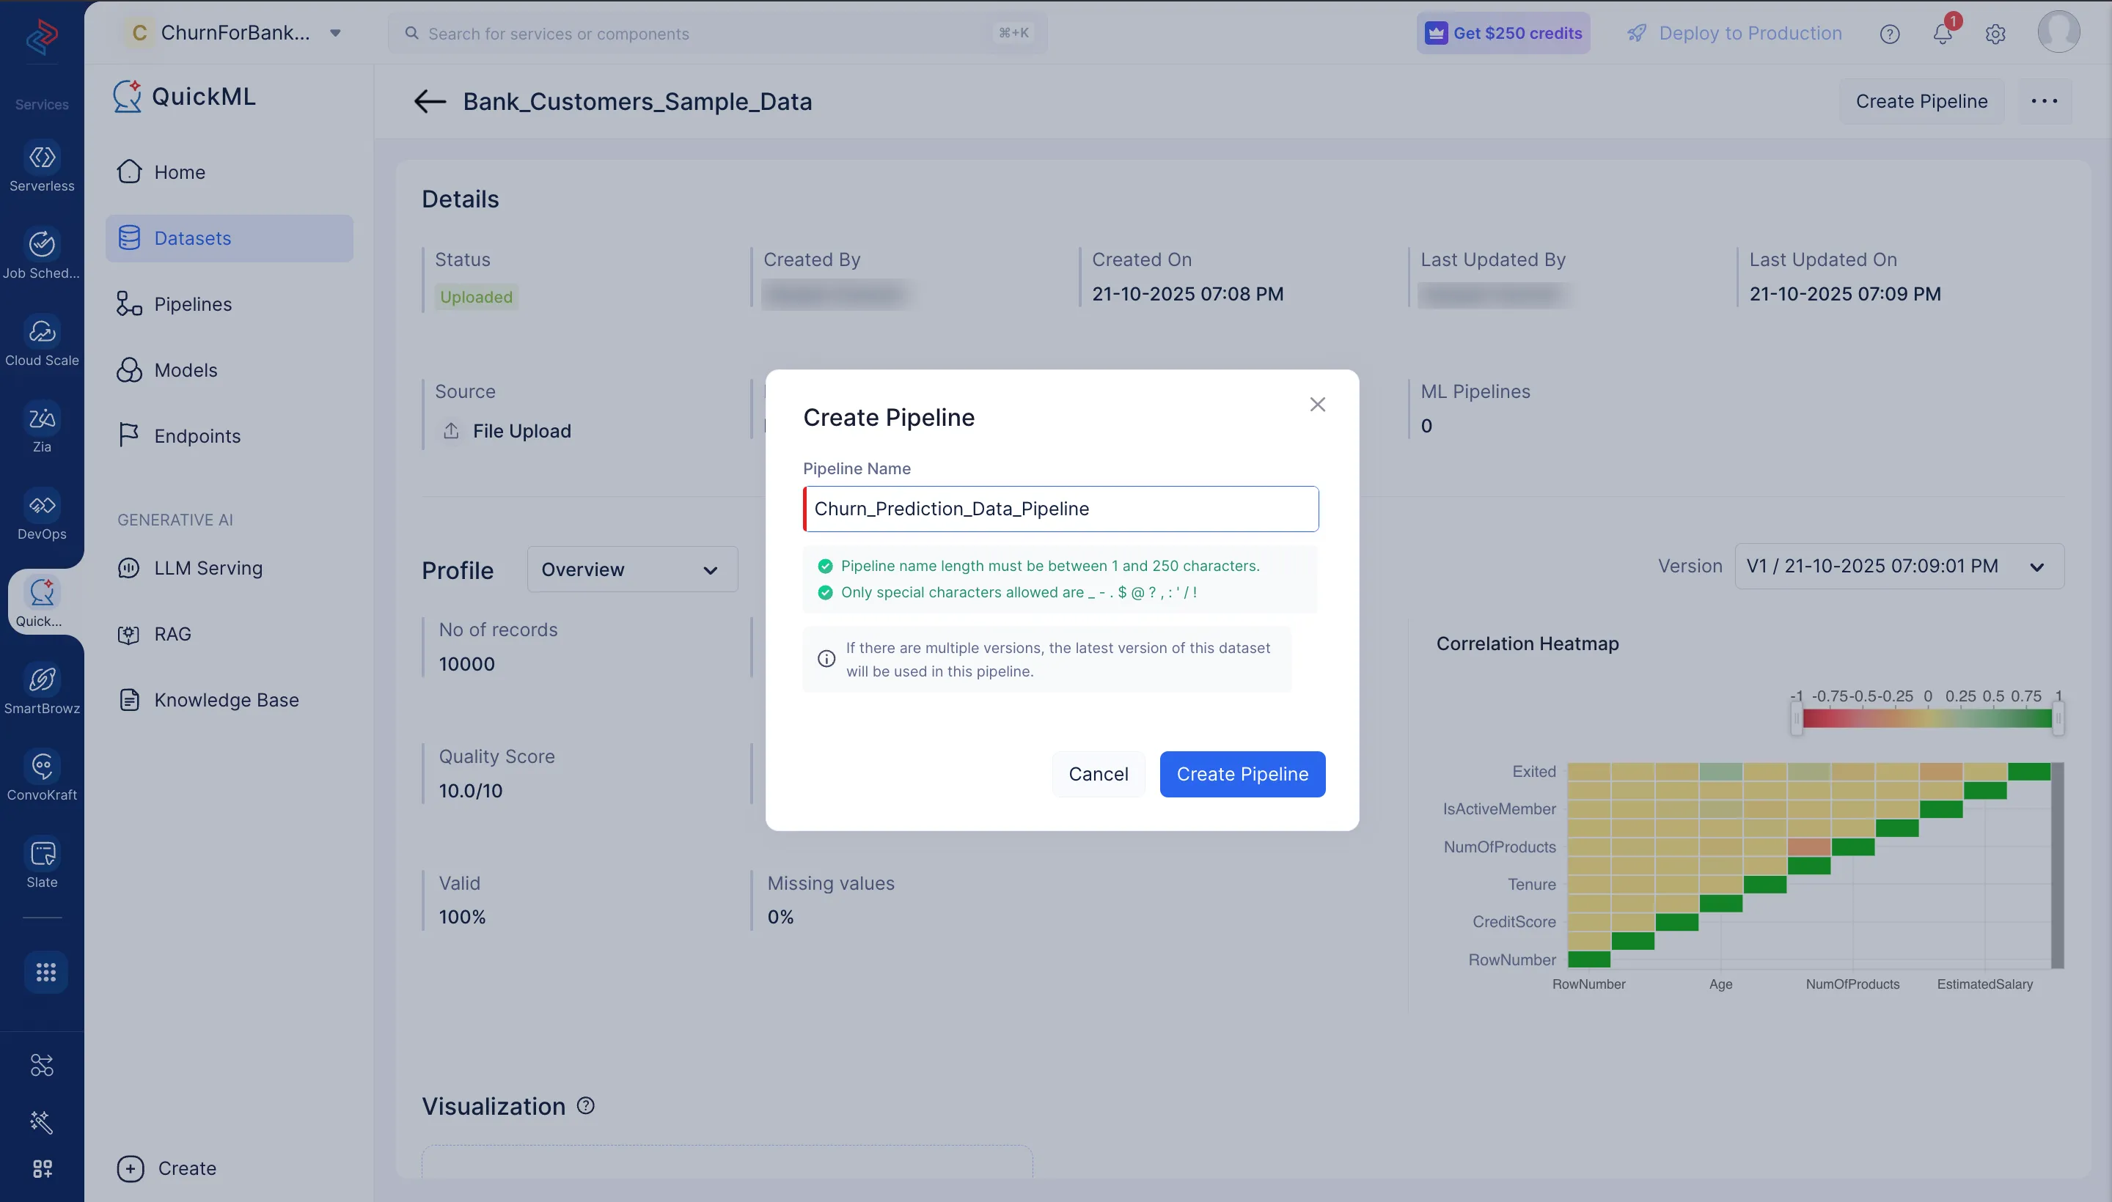The height and width of the screenshot is (1202, 2112).
Task: Click the back arrow beside dataset name
Action: [x=430, y=102]
